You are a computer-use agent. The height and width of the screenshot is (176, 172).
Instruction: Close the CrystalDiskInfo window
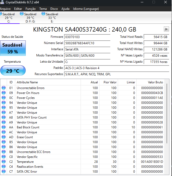pos(166,2)
